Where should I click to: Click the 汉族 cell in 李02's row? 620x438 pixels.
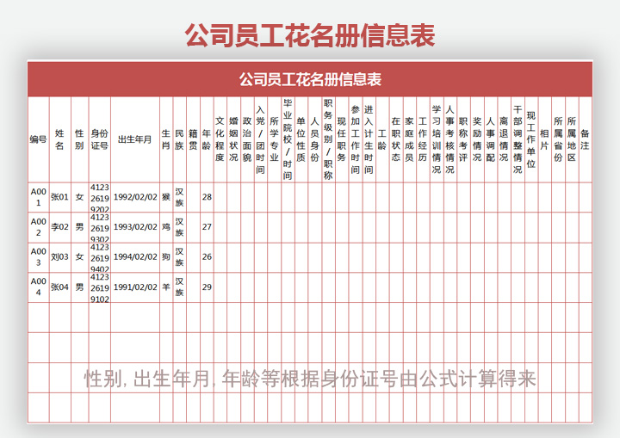click(x=179, y=227)
